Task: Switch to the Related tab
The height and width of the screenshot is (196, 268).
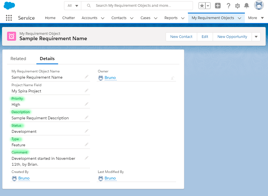Action: 18,59
